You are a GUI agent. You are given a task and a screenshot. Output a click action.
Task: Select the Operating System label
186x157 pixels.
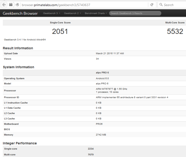point(14,78)
